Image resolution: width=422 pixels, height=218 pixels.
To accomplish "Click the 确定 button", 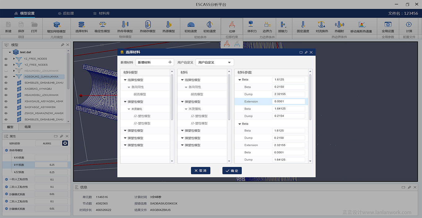I will 232,171.
